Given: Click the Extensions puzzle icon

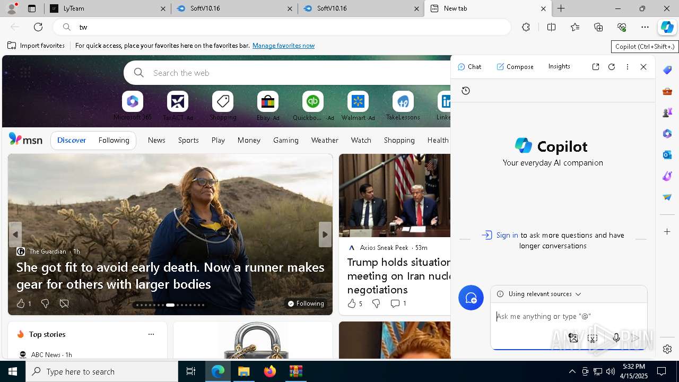Looking at the screenshot, I should (526, 27).
